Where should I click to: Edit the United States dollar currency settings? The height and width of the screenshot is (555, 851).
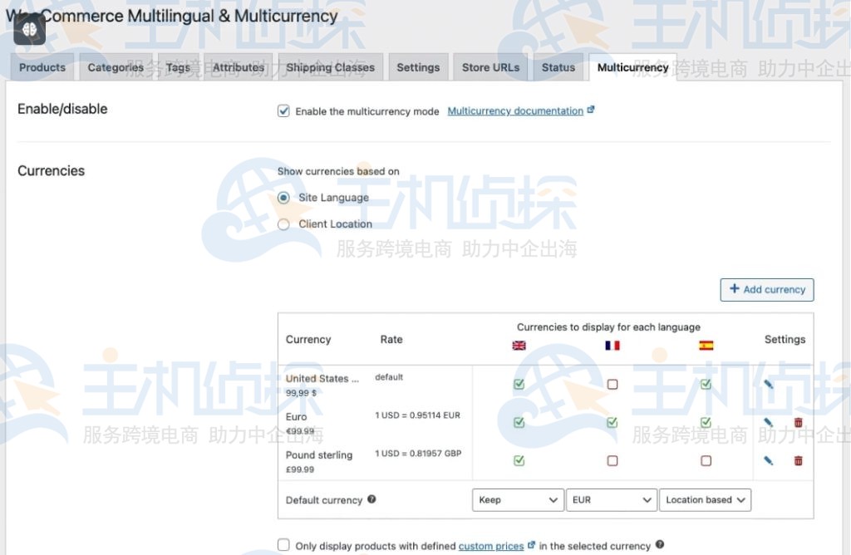click(x=768, y=384)
